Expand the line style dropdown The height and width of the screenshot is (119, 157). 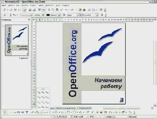(x=32, y=15)
